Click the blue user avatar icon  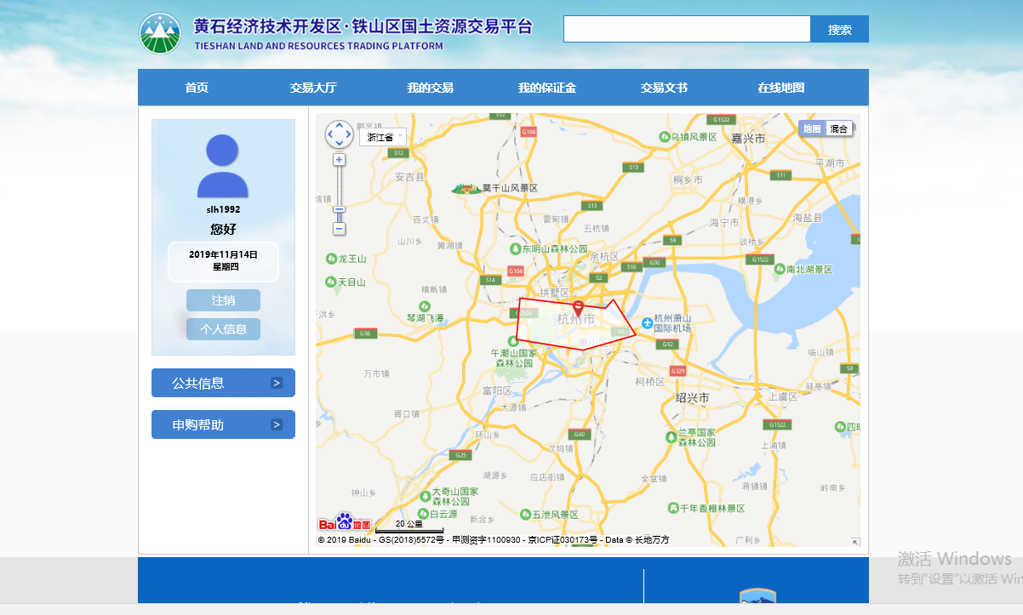[x=223, y=167]
